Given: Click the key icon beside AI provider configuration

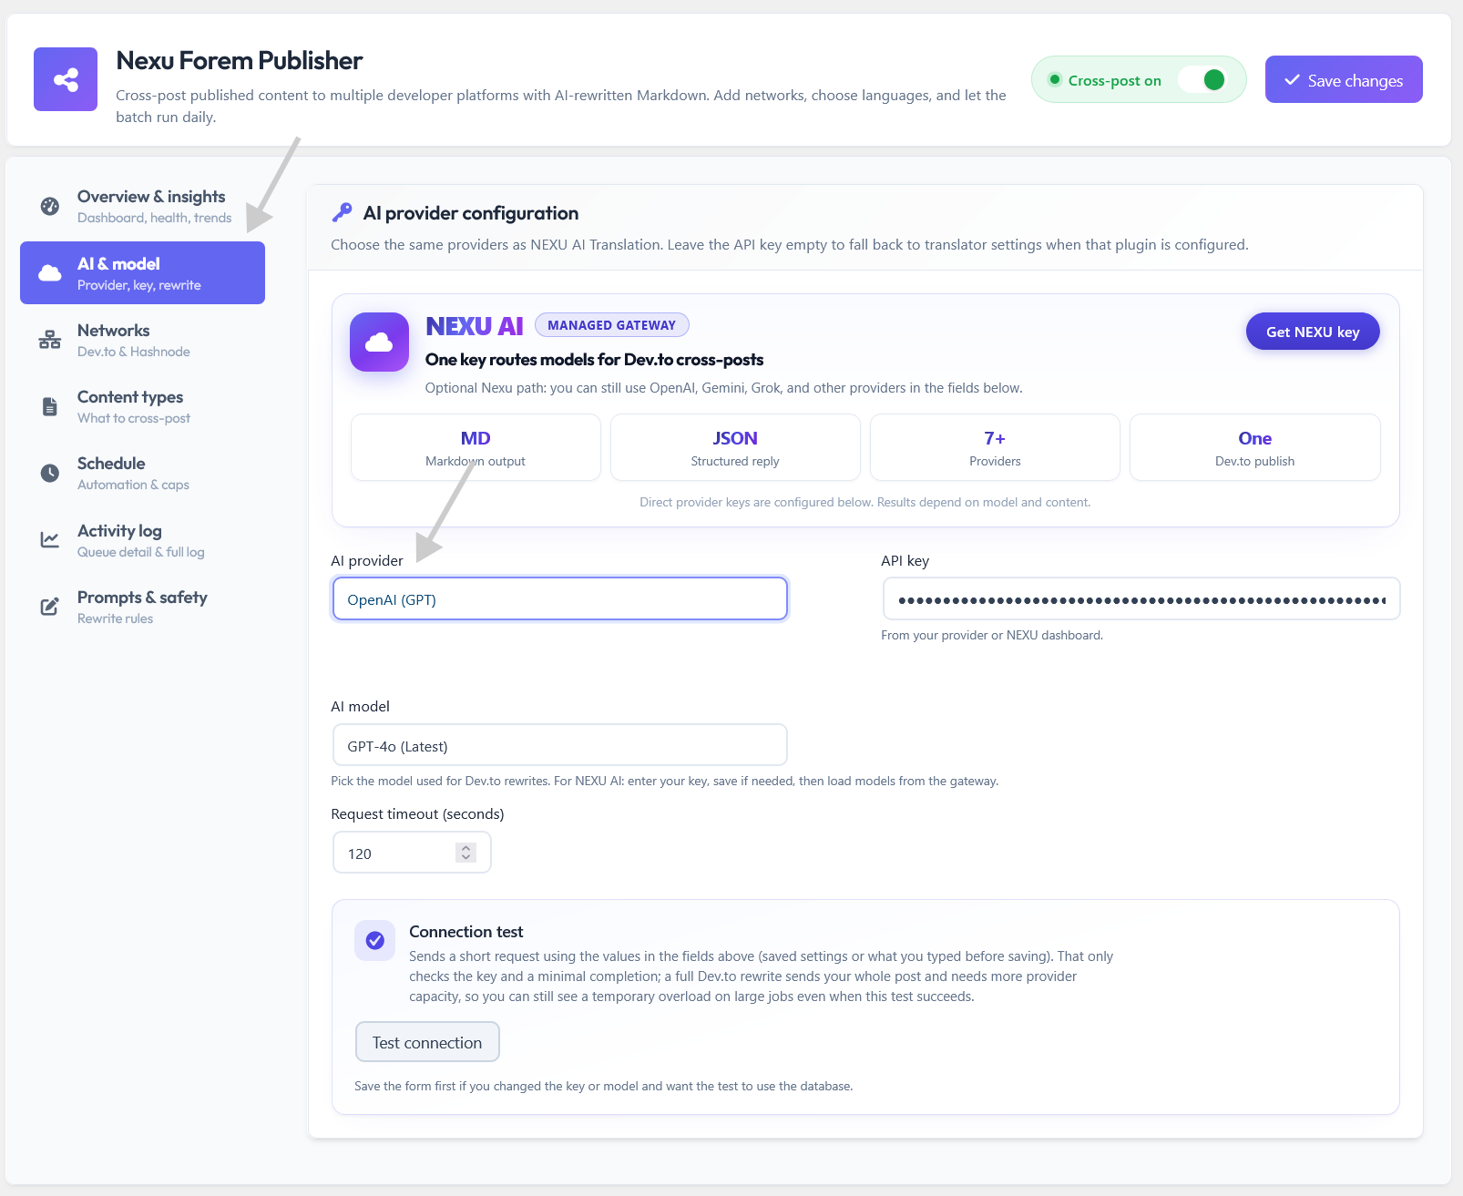Looking at the screenshot, I should click(342, 212).
